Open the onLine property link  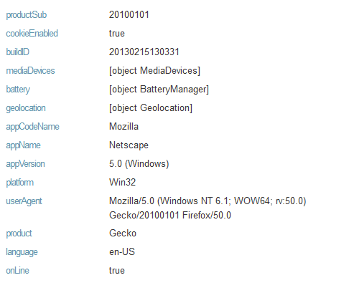(17, 271)
